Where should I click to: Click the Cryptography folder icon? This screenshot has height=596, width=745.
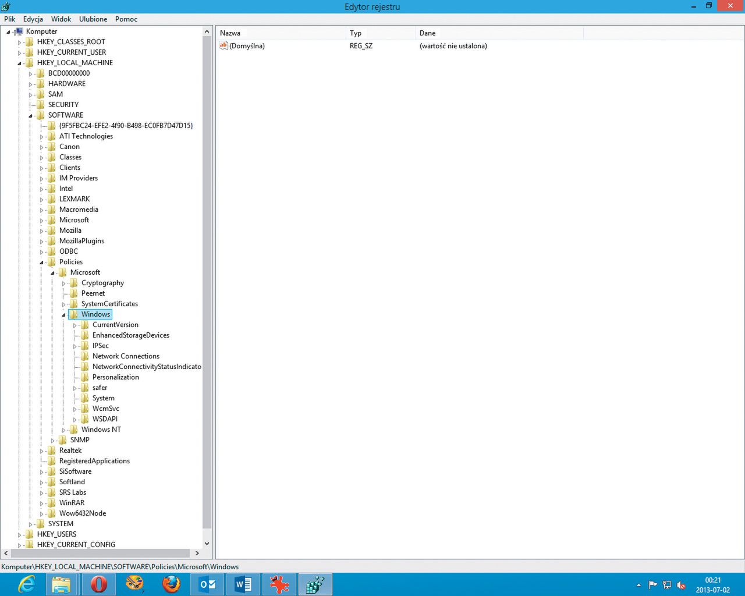tap(74, 283)
